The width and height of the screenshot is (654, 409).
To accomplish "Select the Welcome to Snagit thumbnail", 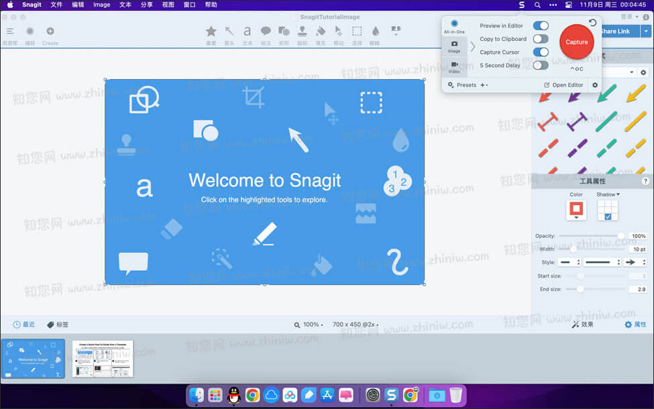I will coord(33,359).
